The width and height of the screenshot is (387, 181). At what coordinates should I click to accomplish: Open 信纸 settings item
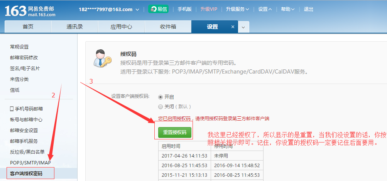pyautogui.click(x=15, y=90)
